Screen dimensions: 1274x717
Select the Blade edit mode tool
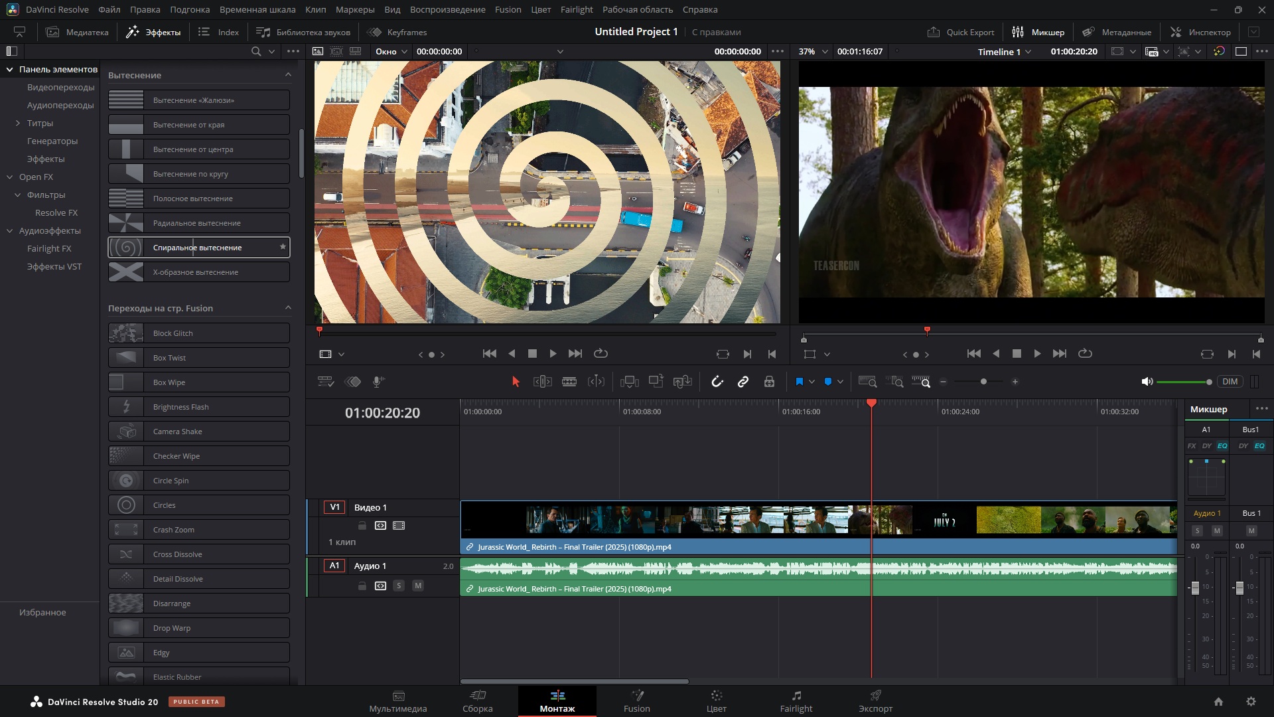click(x=569, y=382)
